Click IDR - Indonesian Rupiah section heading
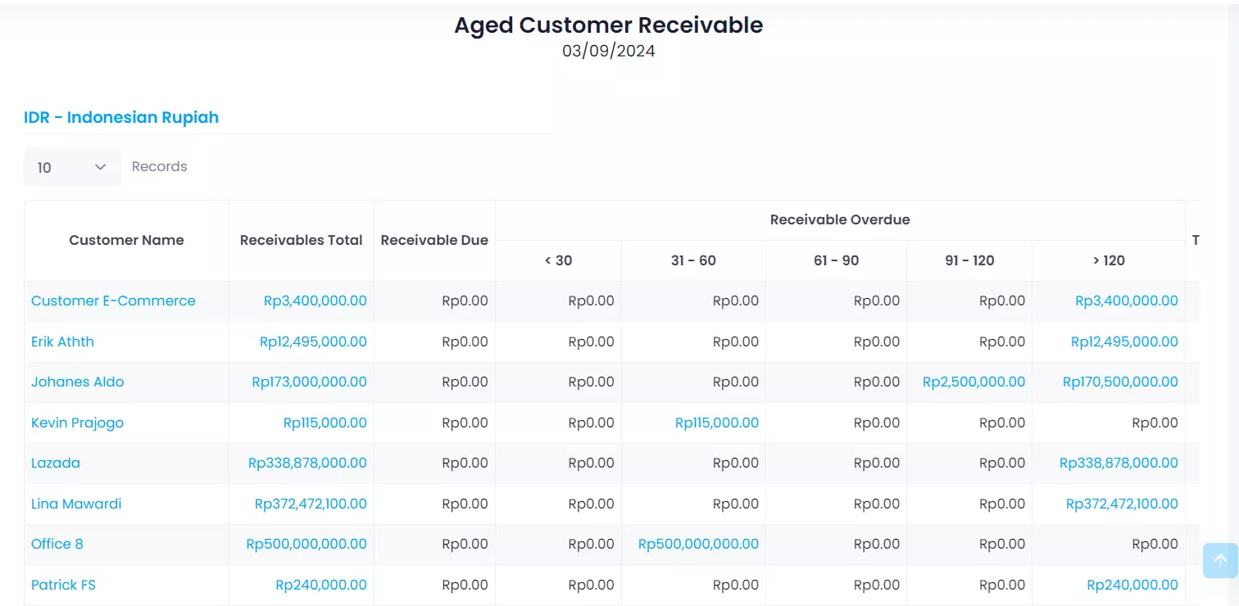Image resolution: width=1239 pixels, height=606 pixels. (121, 117)
